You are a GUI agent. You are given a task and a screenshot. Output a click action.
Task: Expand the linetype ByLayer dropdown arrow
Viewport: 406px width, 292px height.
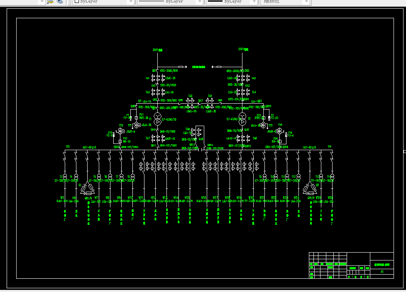200,2
